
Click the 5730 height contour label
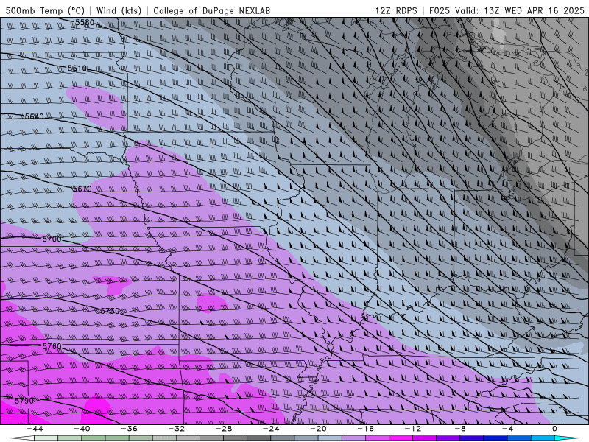[110, 311]
